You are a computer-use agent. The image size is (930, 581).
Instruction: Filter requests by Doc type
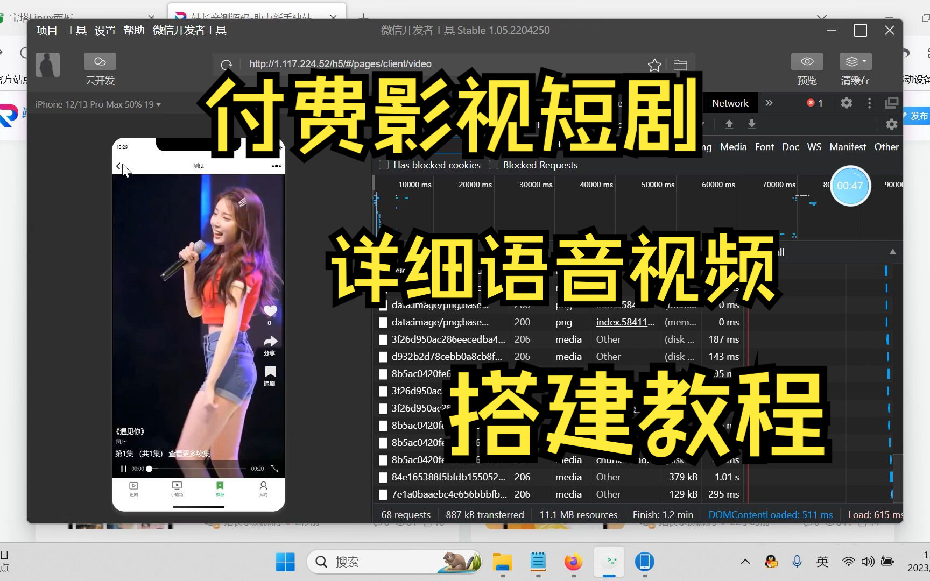point(791,147)
